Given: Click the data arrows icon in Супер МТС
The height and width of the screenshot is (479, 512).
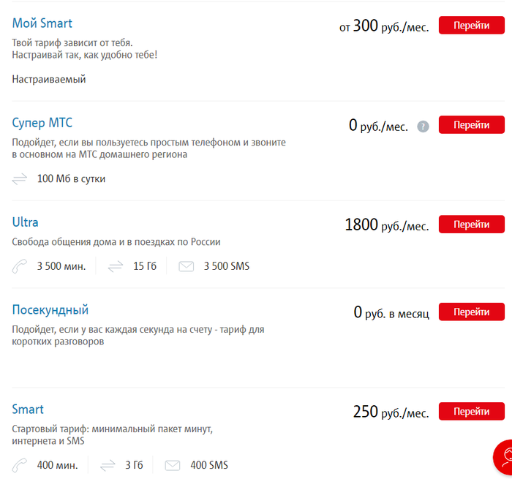Looking at the screenshot, I should point(20,178).
